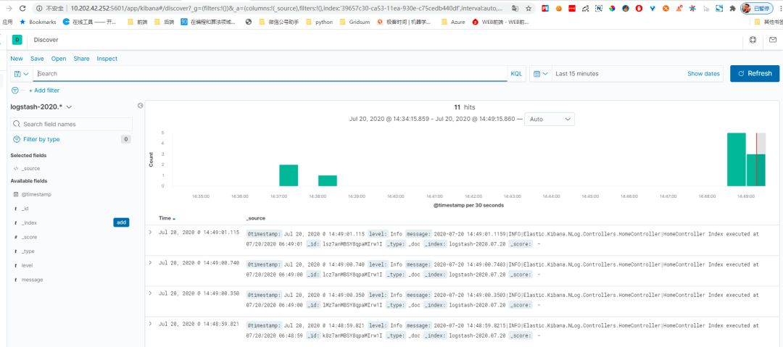Open the browser extensions puzzle icon

732,9
